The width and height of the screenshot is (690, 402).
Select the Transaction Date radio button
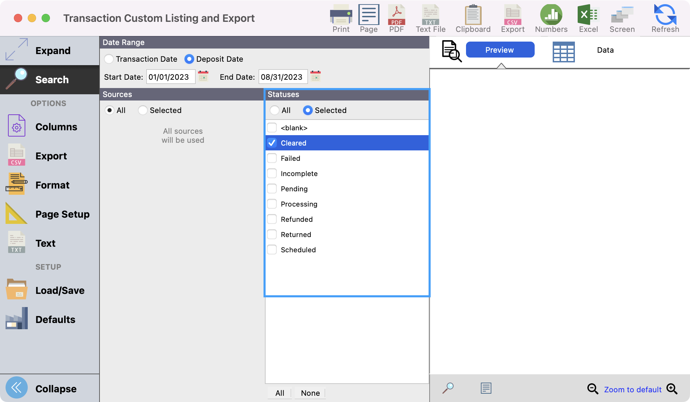[109, 58]
